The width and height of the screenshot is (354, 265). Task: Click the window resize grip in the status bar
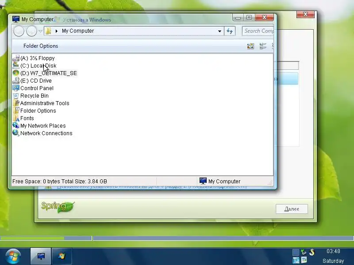click(270, 182)
